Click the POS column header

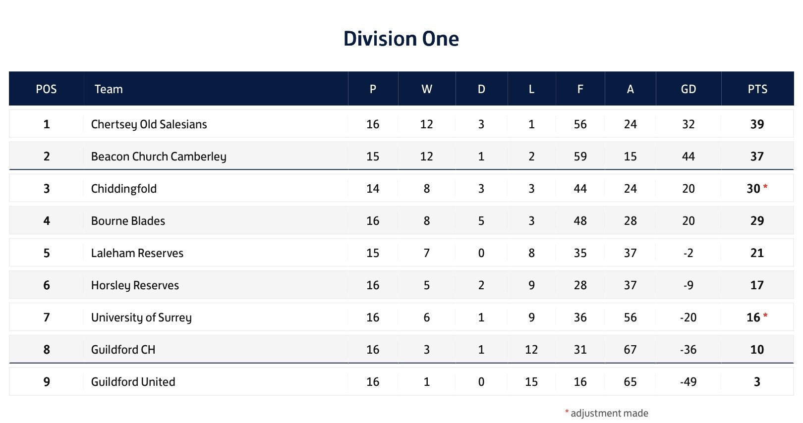(x=46, y=89)
